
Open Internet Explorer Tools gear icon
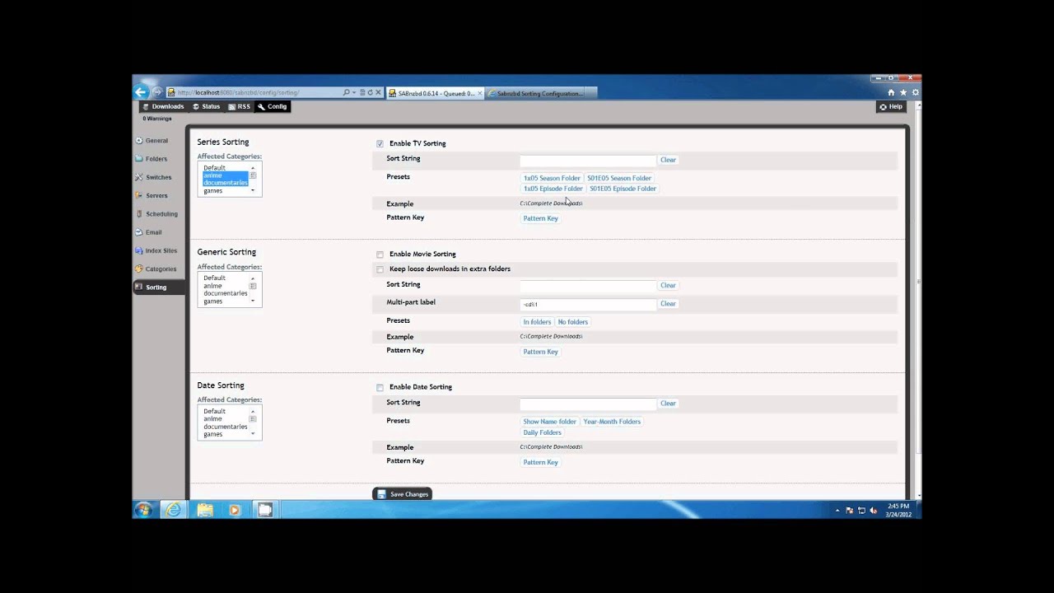915,92
